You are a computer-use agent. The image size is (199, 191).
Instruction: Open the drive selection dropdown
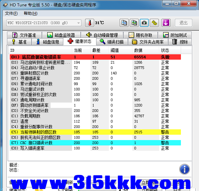[44, 23]
